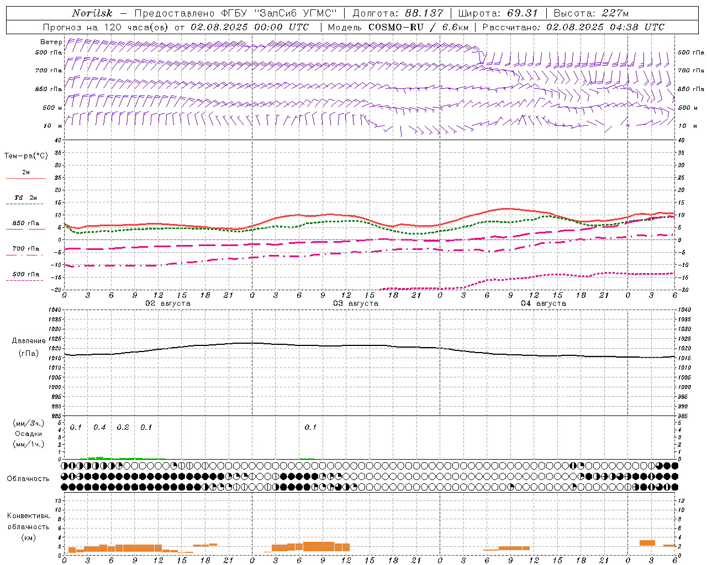This screenshot has height=565, width=707.
Task: Click the '(мм/1ч.)' precipitation unit label
Action: [29, 444]
